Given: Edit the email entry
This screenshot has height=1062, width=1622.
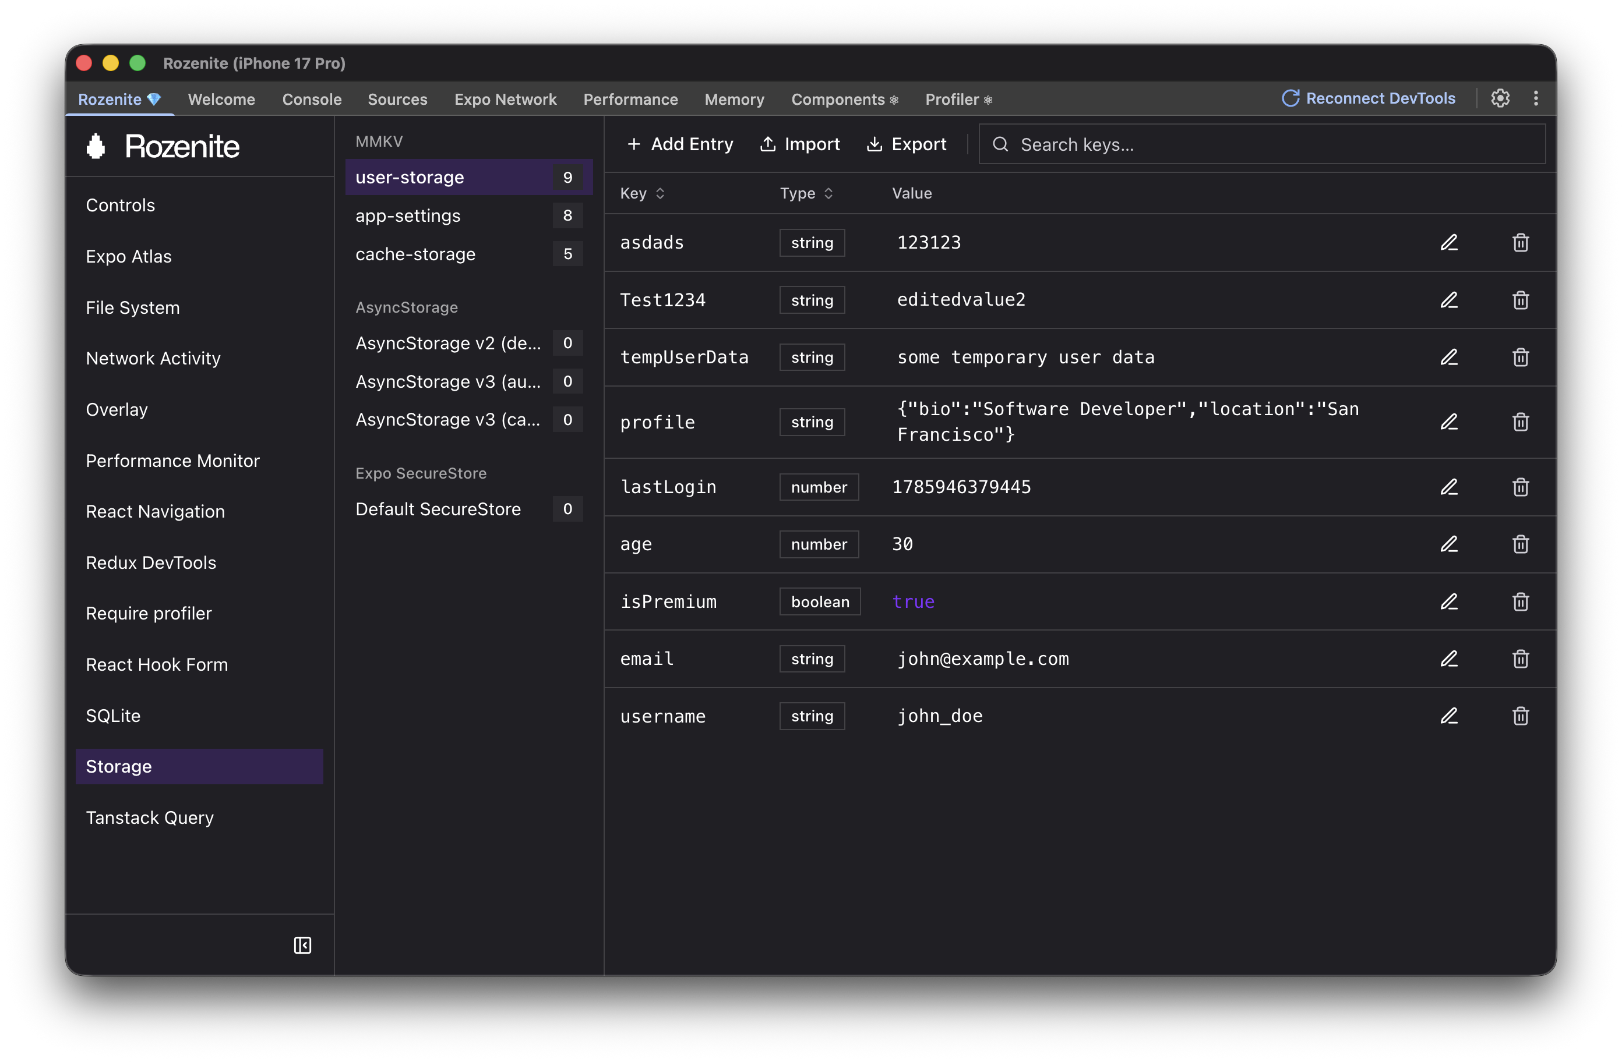Looking at the screenshot, I should [1449, 659].
